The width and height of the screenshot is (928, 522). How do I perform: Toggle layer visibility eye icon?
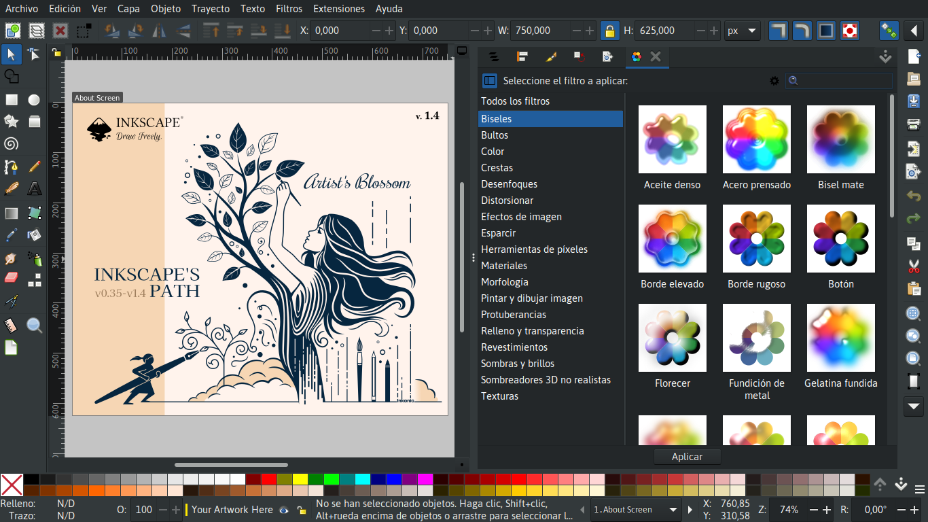[x=284, y=510]
